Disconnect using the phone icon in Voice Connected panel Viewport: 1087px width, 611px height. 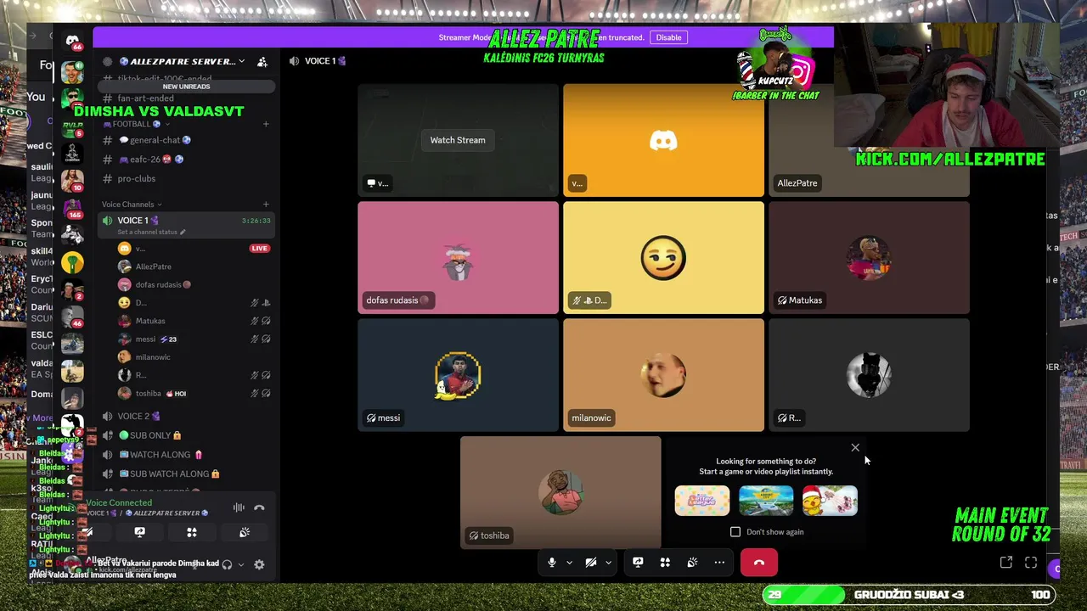pyautogui.click(x=259, y=507)
